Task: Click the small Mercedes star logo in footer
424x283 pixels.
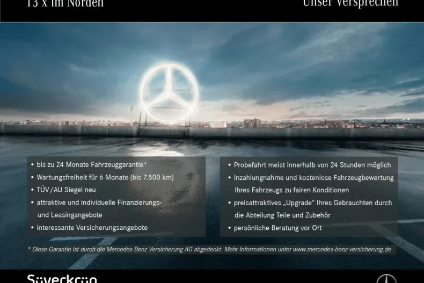Action: [x=386, y=279]
